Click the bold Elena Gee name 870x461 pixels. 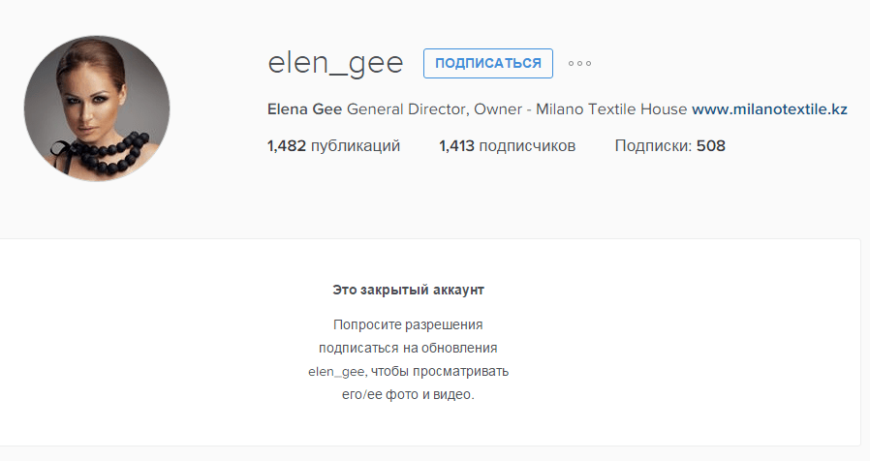(x=304, y=109)
